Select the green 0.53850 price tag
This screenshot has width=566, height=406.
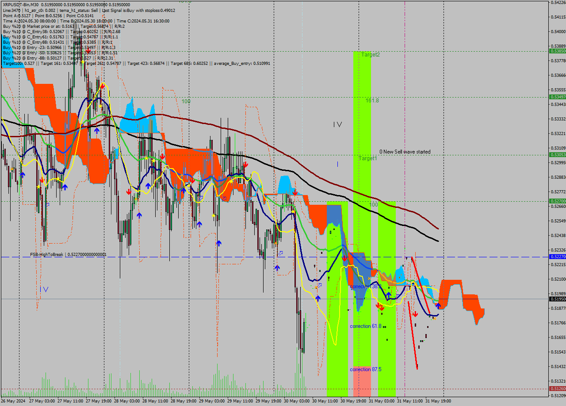(x=557, y=51)
